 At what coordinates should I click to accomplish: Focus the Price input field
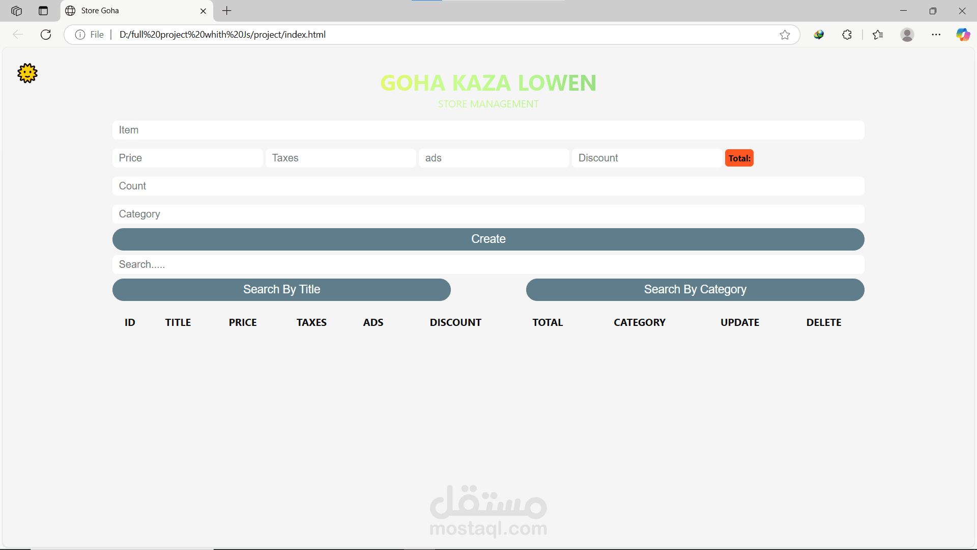[x=187, y=158]
